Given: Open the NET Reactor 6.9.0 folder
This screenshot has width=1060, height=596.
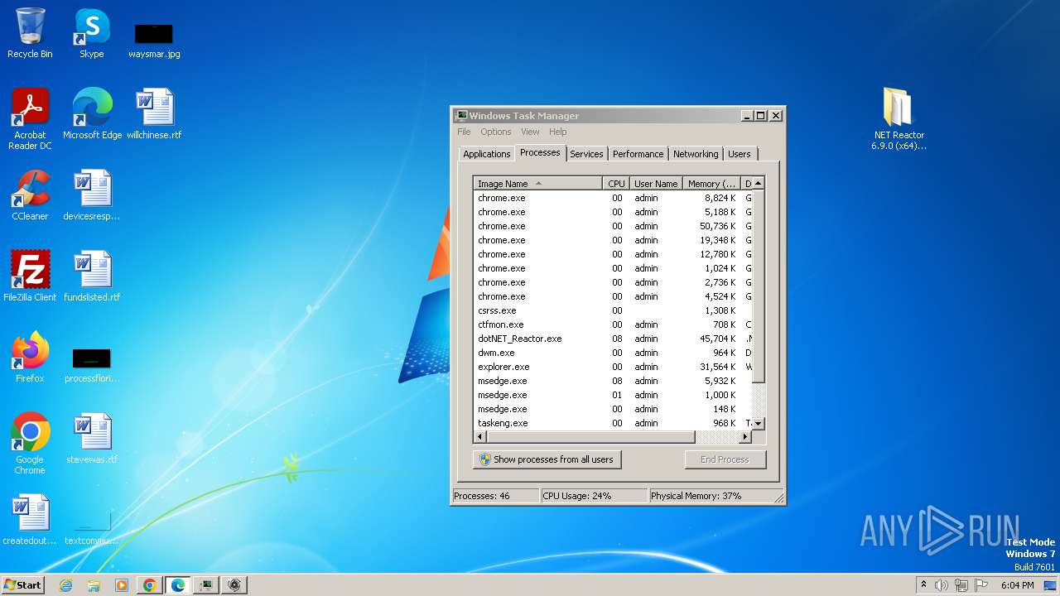Looking at the screenshot, I should tap(899, 119).
